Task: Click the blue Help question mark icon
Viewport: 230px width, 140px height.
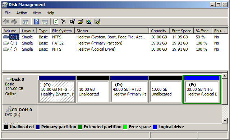Action: click(36, 22)
